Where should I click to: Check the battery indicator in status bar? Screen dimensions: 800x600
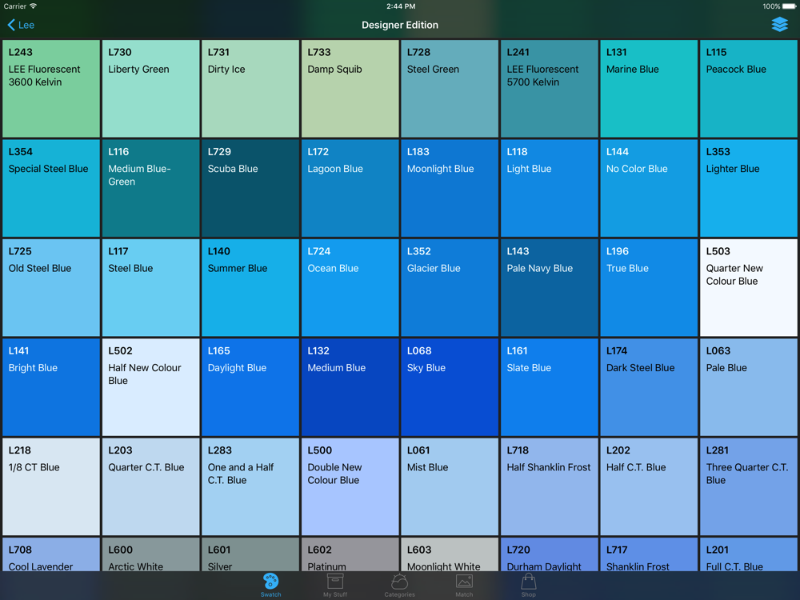tap(788, 6)
